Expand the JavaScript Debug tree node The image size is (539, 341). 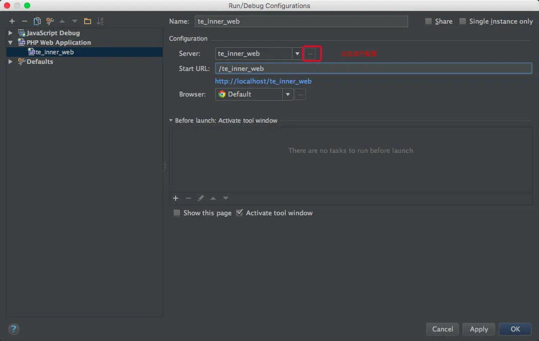point(10,33)
